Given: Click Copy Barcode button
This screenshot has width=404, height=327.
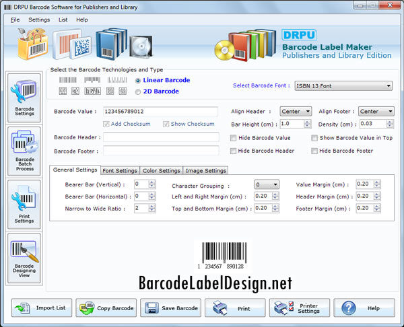Looking at the screenshot, I should [106, 308].
